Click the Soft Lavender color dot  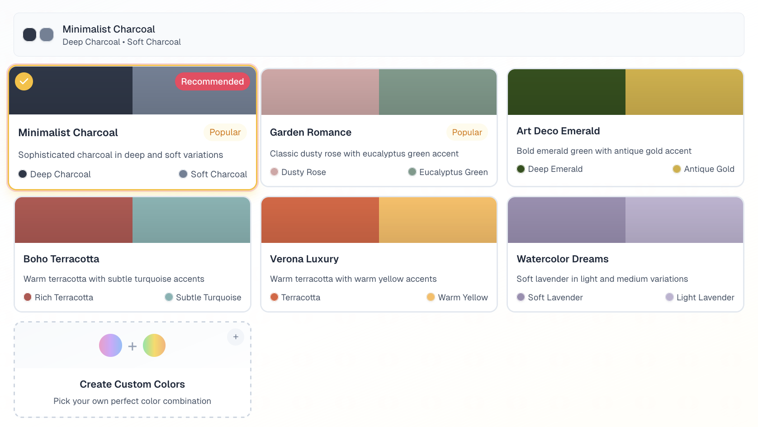(x=521, y=297)
